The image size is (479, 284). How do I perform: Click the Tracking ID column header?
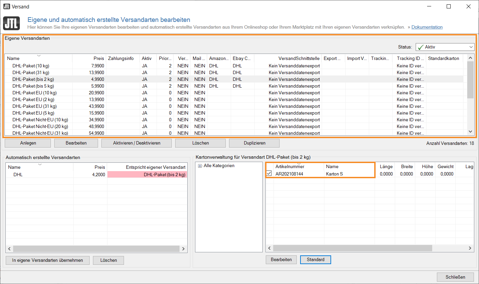click(x=409, y=58)
